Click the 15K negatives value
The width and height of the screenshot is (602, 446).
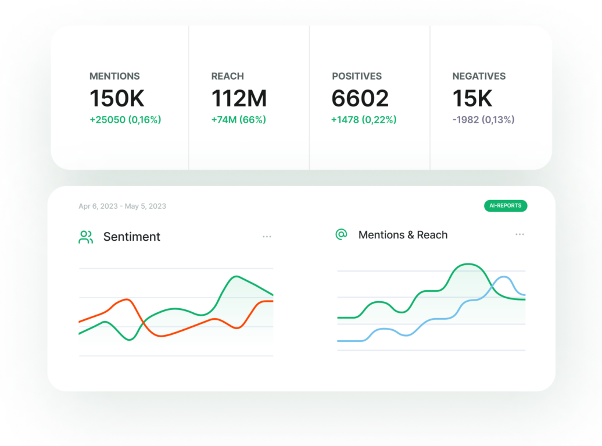tap(472, 98)
